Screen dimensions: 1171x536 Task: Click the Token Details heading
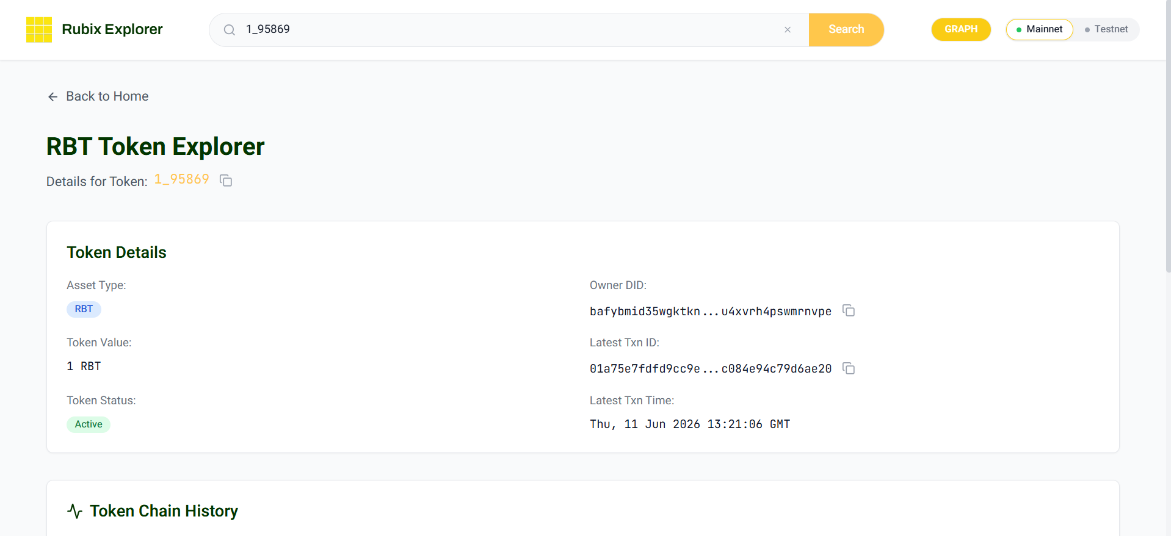(117, 252)
